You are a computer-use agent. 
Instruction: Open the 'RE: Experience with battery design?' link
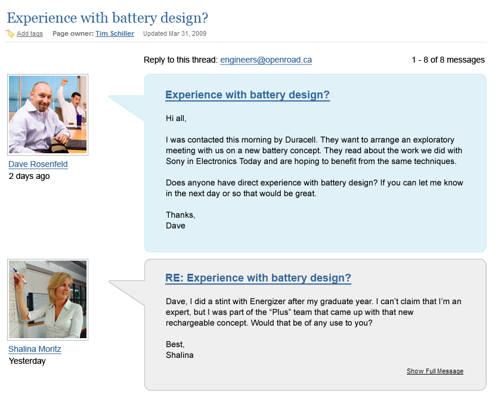click(258, 278)
